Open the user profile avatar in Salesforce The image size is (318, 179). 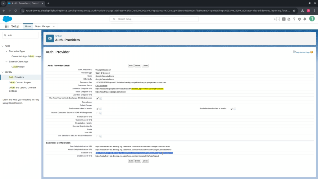tap(312, 19)
